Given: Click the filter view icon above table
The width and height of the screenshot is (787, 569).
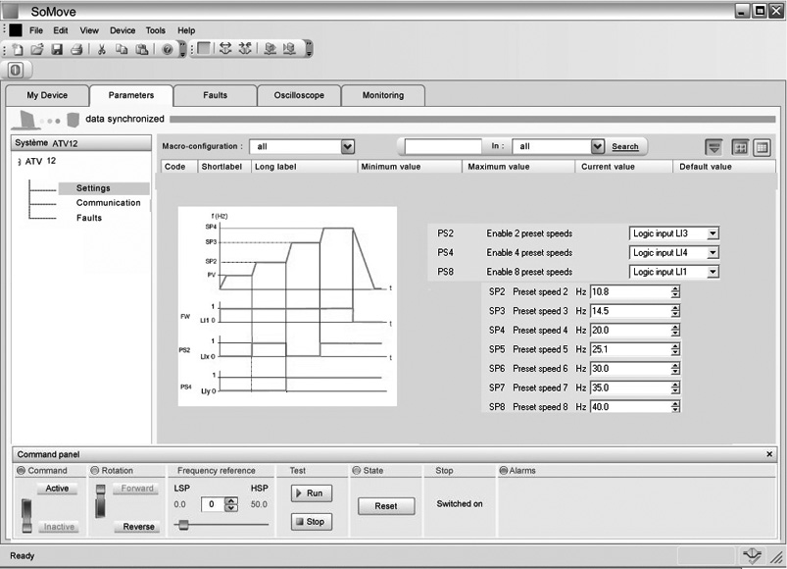Looking at the screenshot, I should pos(713,147).
